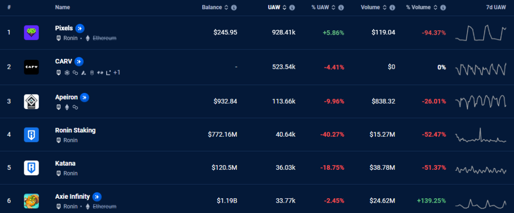The height and width of the screenshot is (213, 514).
Task: Click the Ronin Staking balance $772.16M
Action: 223,134
